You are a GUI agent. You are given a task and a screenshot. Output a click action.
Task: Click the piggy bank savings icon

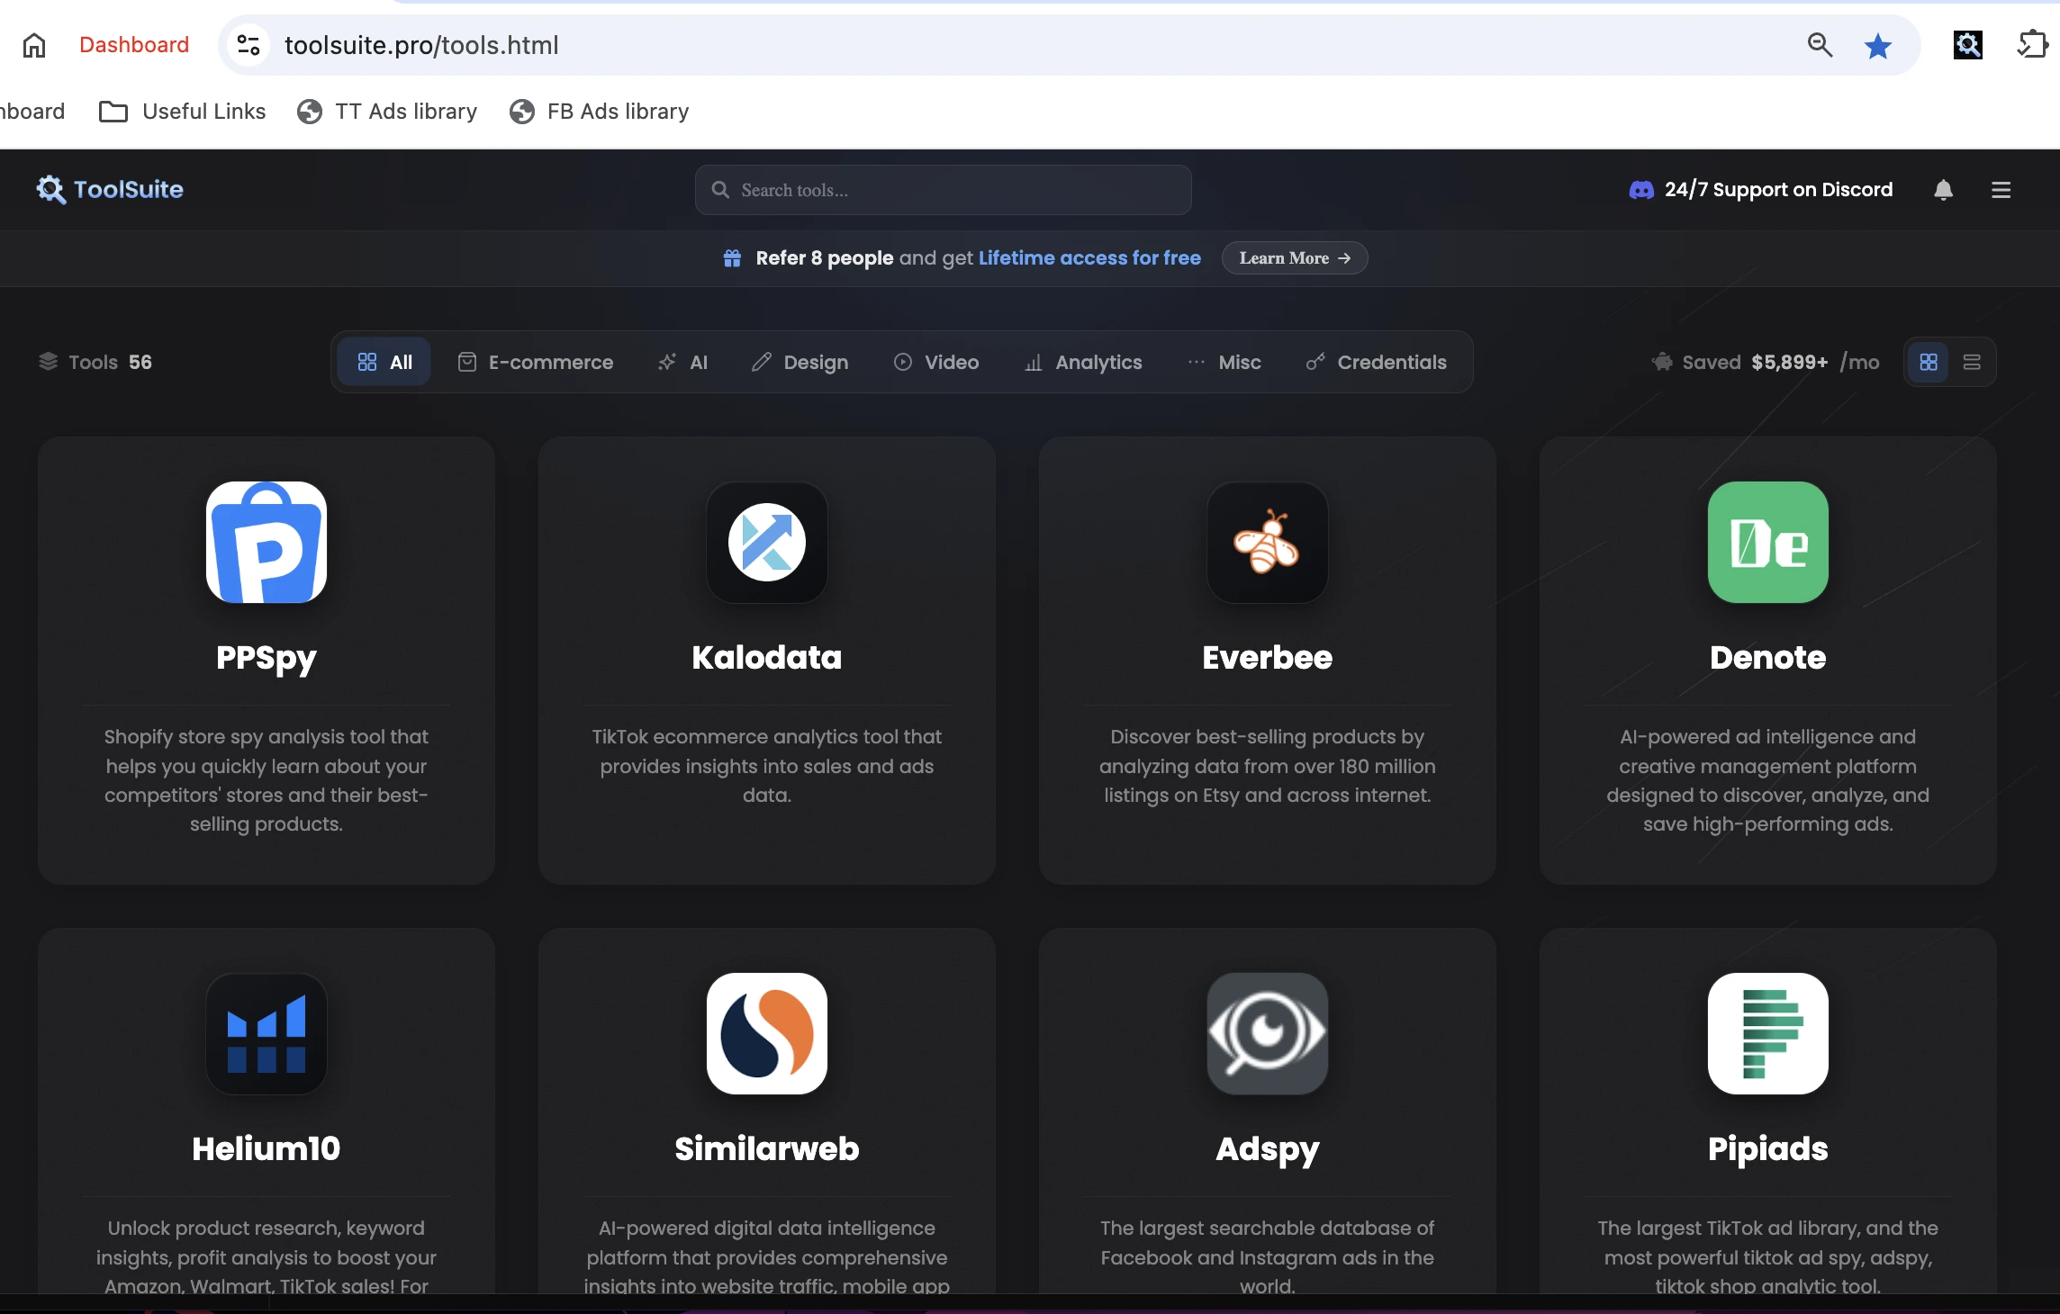[1662, 362]
